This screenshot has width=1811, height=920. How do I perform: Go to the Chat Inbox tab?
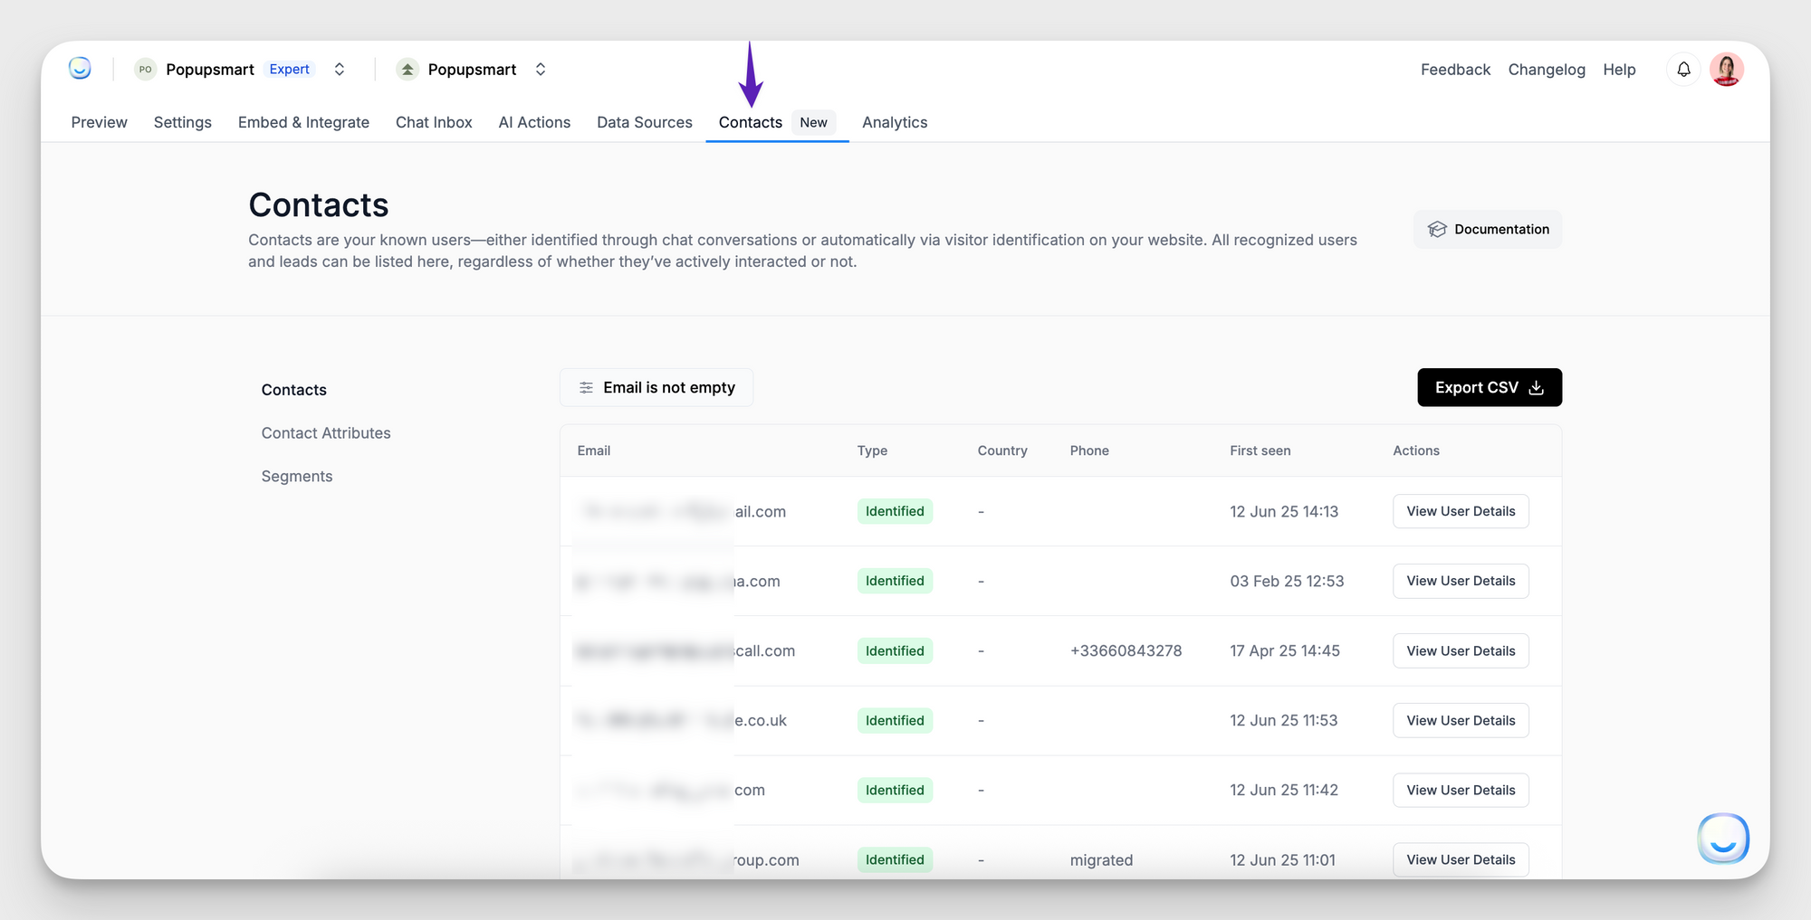tap(434, 122)
